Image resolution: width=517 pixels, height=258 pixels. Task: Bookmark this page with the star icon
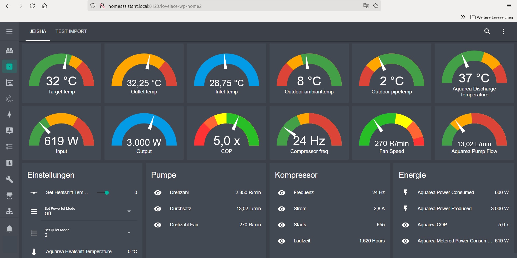coord(376,6)
